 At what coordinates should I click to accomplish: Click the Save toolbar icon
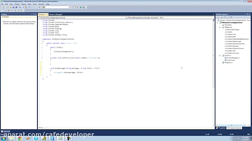(13, 7)
